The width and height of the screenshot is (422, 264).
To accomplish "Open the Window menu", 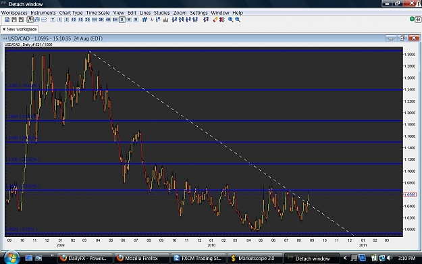I will (x=220, y=13).
